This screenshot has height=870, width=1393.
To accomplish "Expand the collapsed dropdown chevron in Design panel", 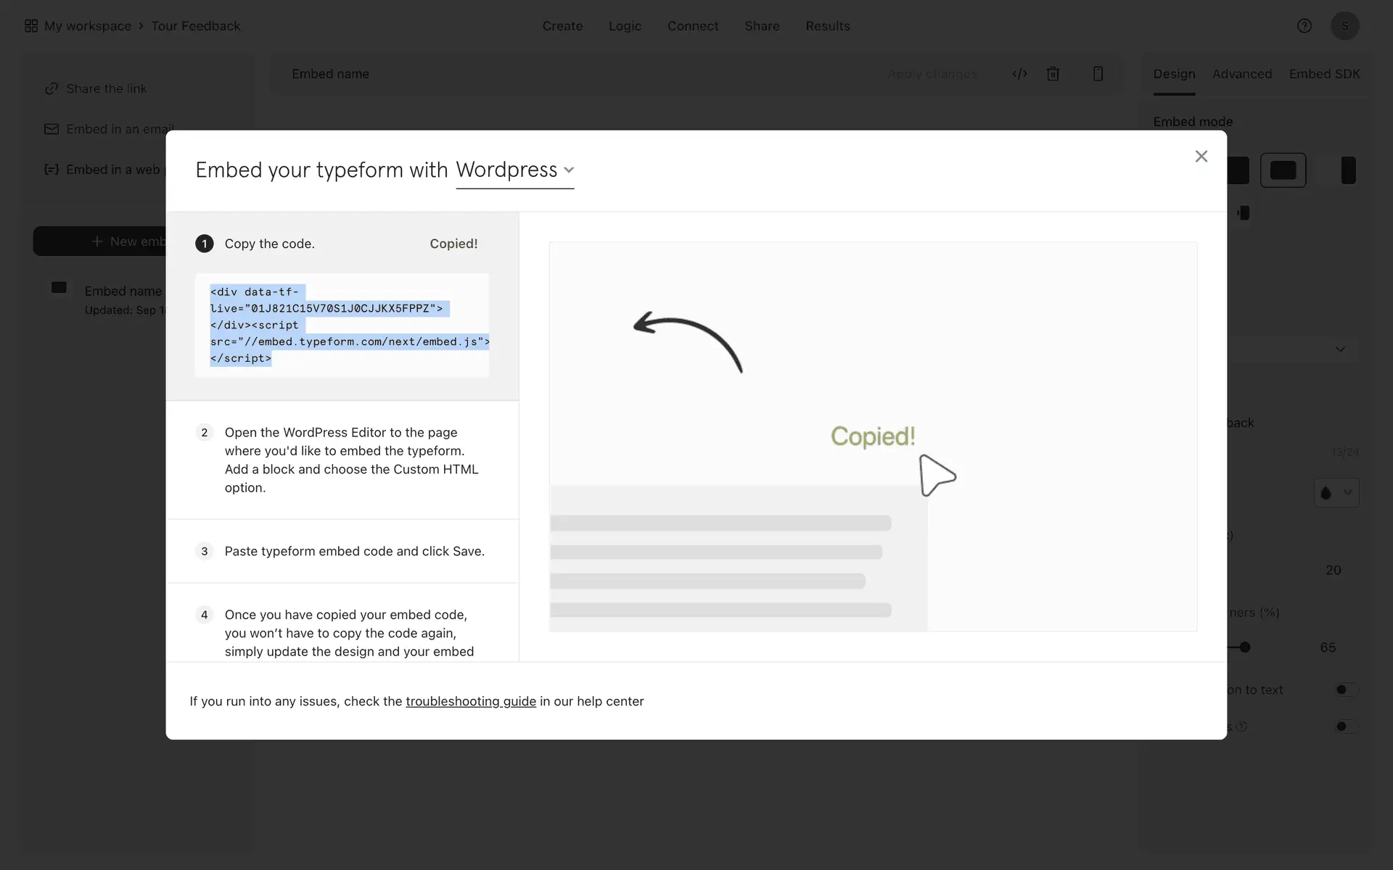I will click(1339, 349).
